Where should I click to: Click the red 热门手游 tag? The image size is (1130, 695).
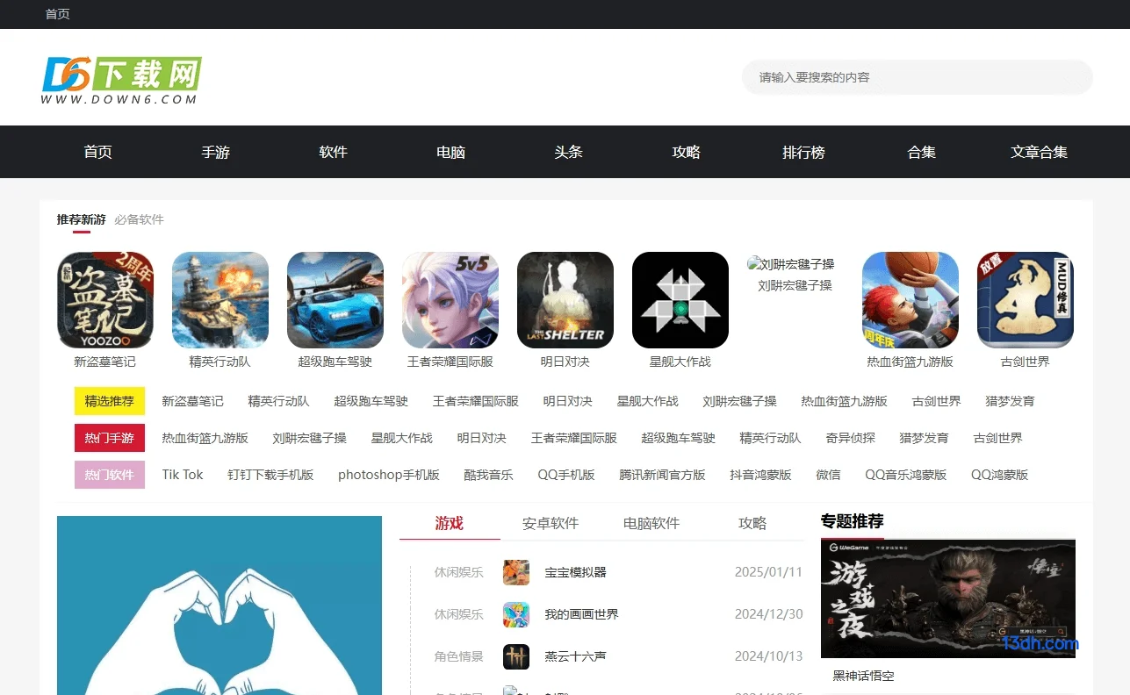tap(110, 438)
